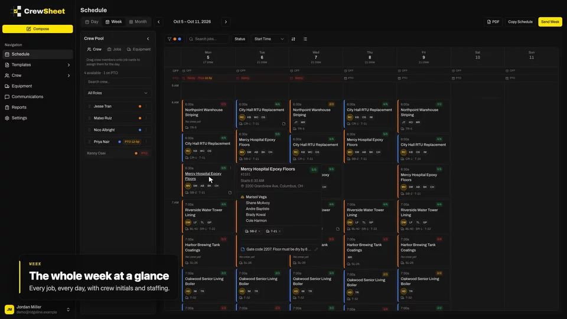The width and height of the screenshot is (567, 319).
Task: Click the CrewSheet logo
Action: pos(38,11)
